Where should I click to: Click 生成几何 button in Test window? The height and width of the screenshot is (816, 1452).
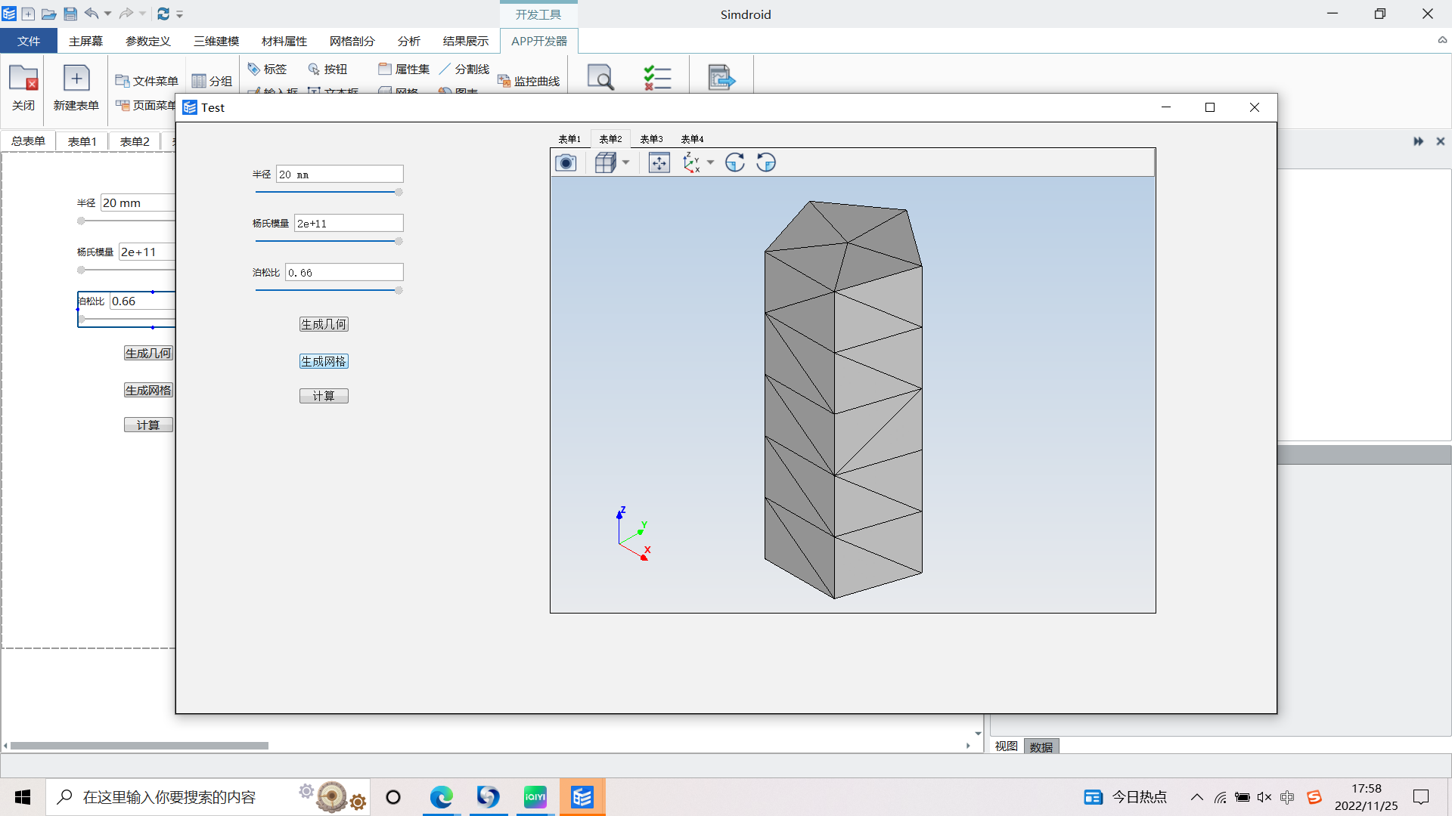coord(324,324)
